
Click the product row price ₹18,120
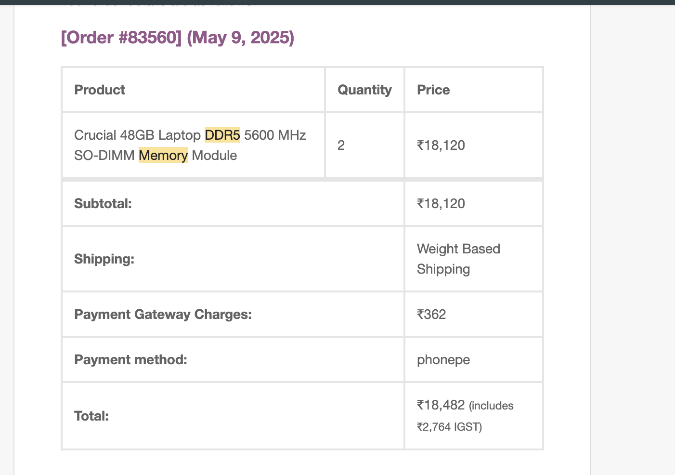441,145
